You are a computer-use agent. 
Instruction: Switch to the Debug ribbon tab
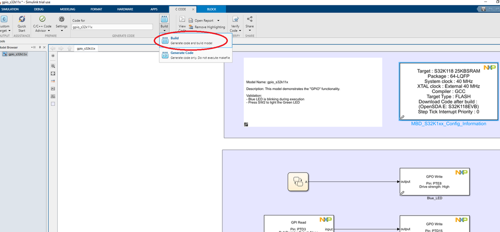pyautogui.click(x=39, y=9)
